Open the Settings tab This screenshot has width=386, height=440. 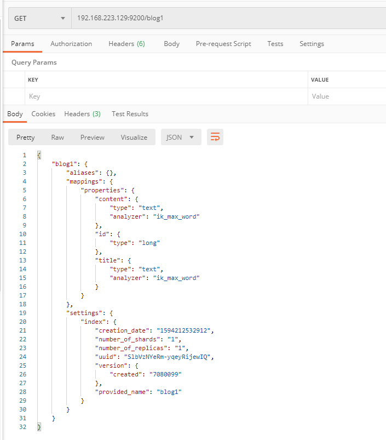312,44
